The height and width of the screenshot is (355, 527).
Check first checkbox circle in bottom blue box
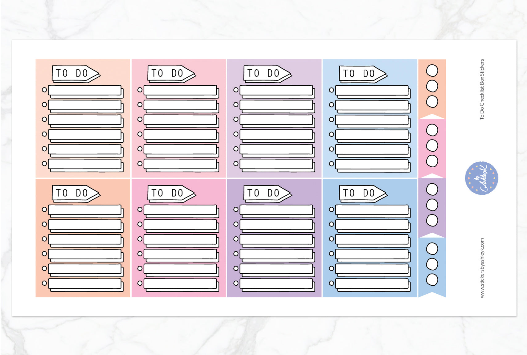click(331, 209)
